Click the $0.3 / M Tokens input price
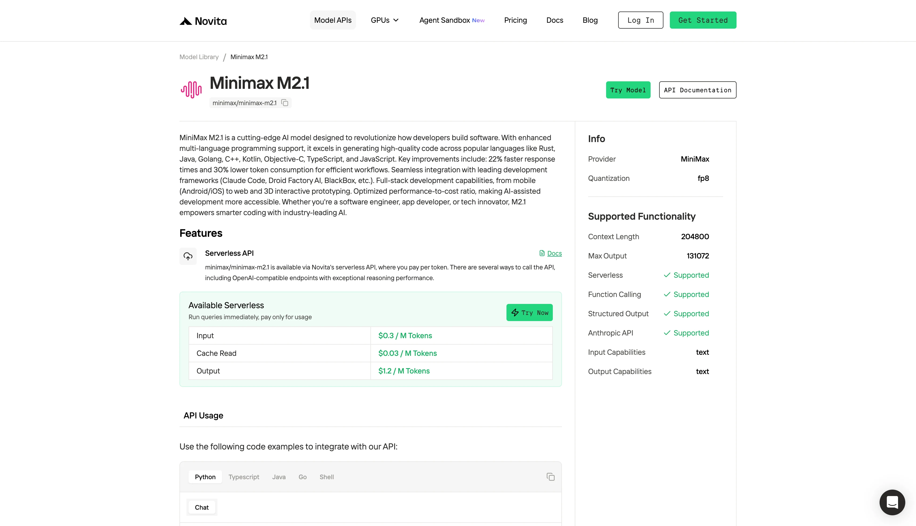 pos(405,336)
